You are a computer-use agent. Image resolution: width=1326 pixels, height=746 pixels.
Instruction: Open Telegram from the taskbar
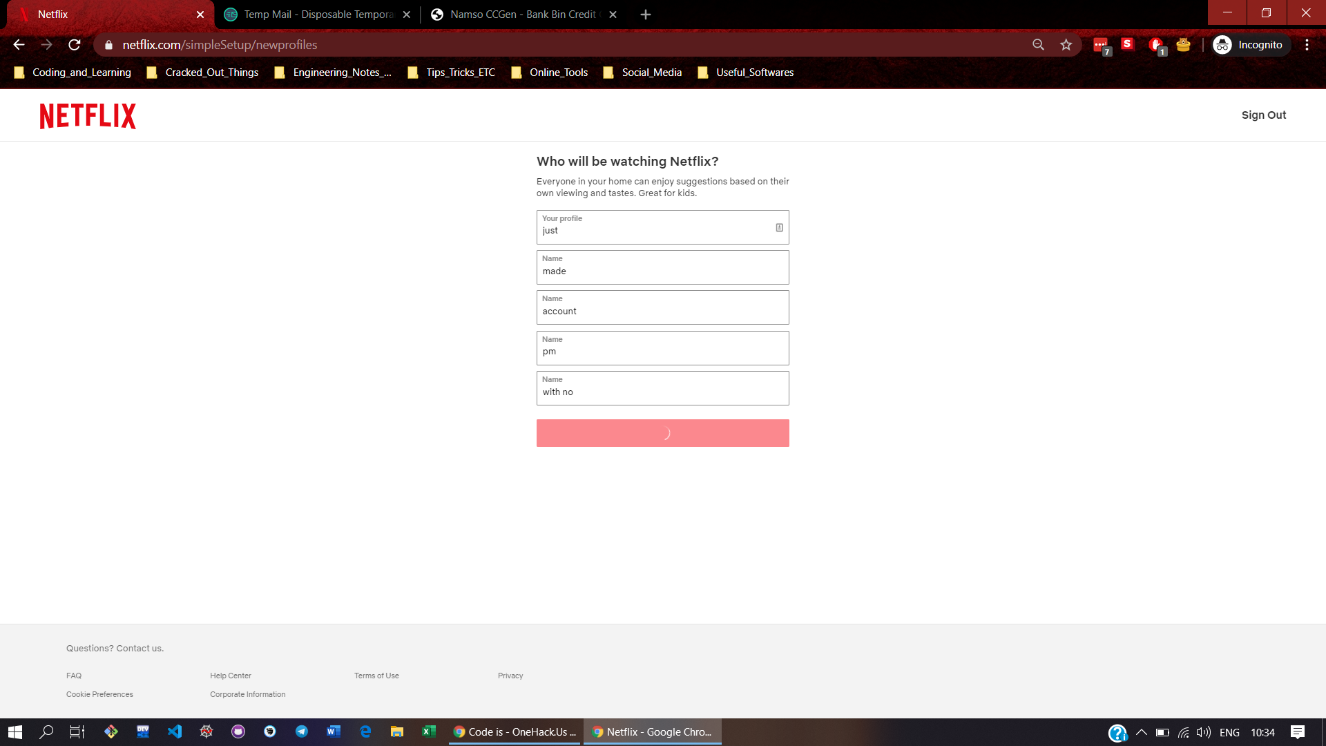pos(302,731)
